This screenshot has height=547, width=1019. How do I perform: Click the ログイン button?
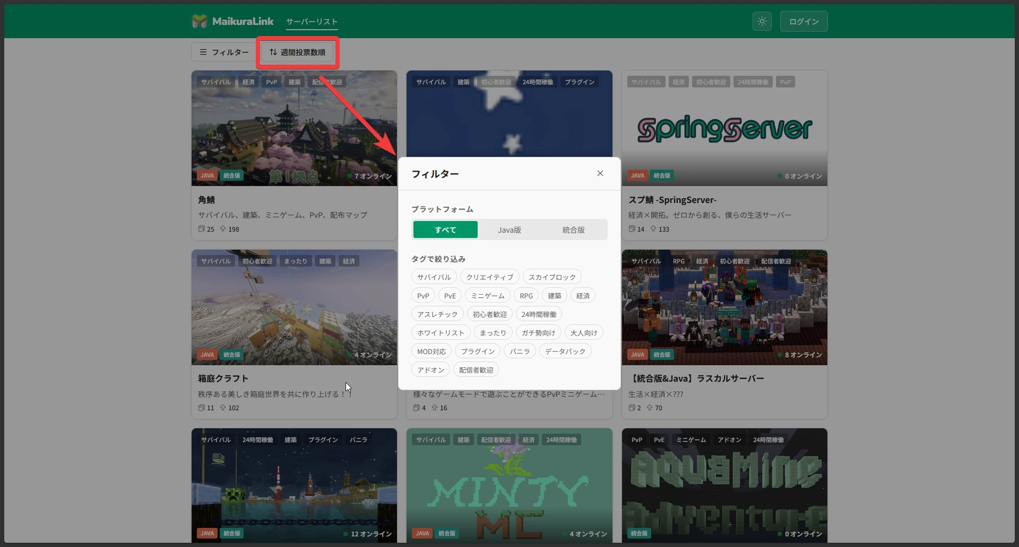(x=803, y=21)
